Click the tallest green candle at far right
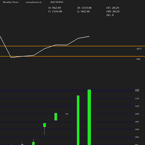145x145 pixels. click(x=89, y=117)
